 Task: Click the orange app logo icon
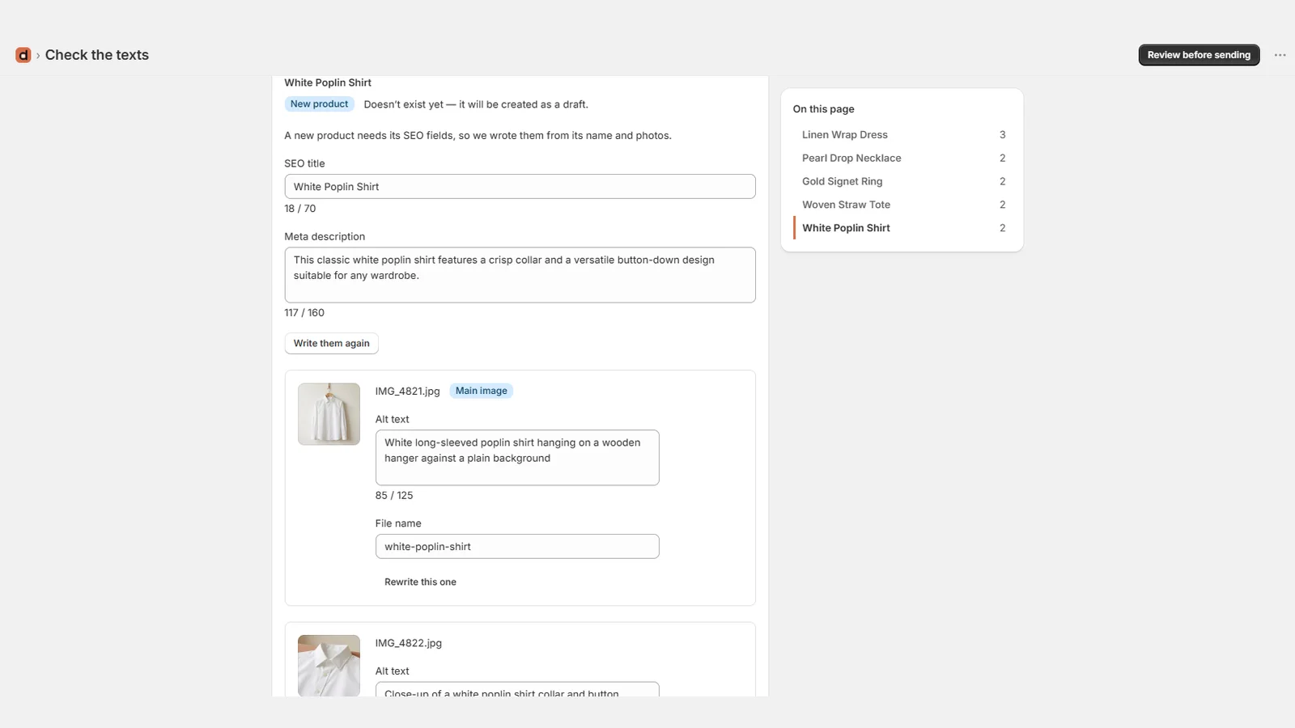tap(23, 55)
